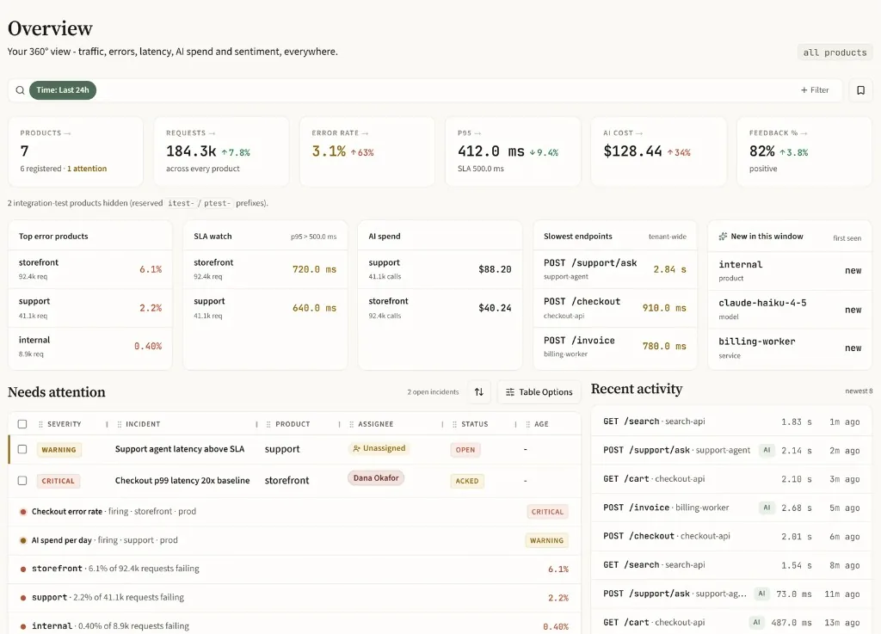Open support $88.20 AI spend row

point(440,269)
